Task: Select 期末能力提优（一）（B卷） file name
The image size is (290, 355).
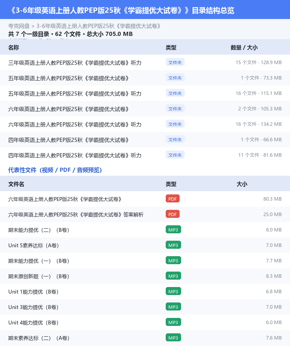Action: click(x=39, y=261)
